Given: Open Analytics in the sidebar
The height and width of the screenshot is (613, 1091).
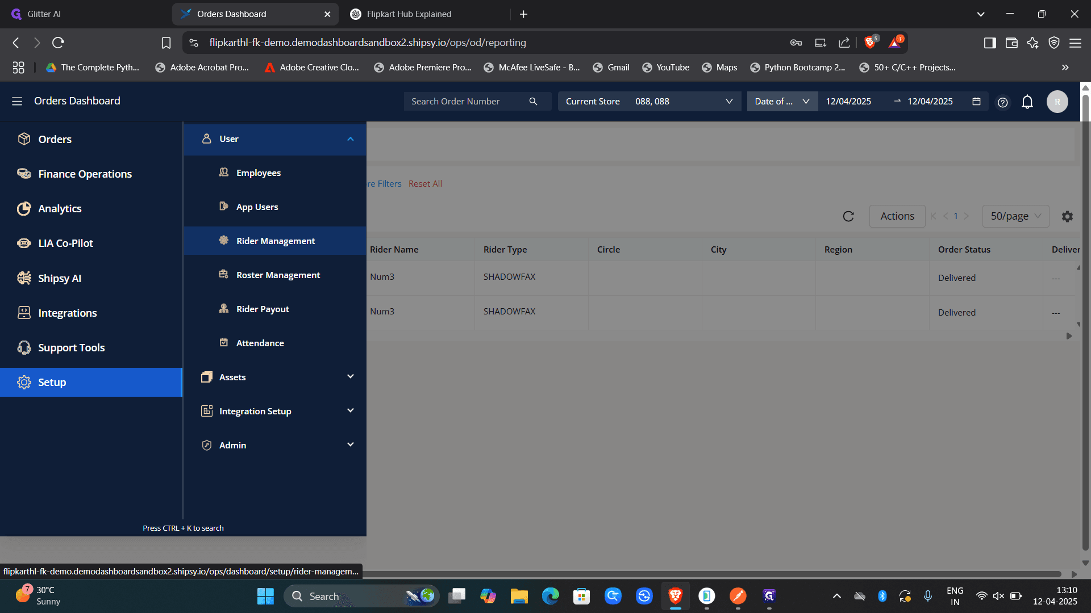Looking at the screenshot, I should pyautogui.click(x=91, y=208).
